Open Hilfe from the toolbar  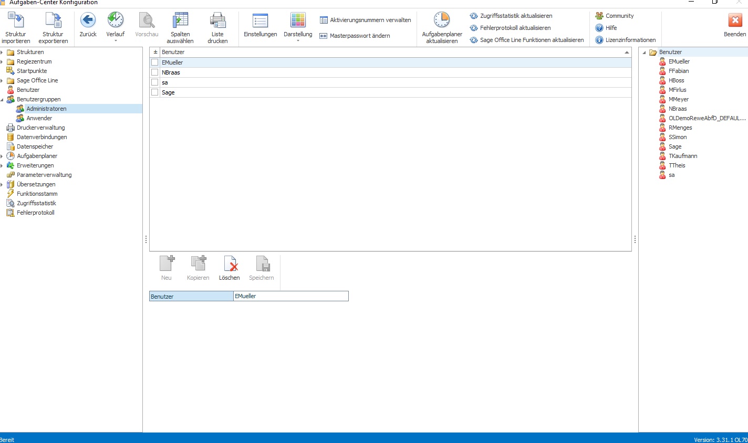[x=606, y=28]
